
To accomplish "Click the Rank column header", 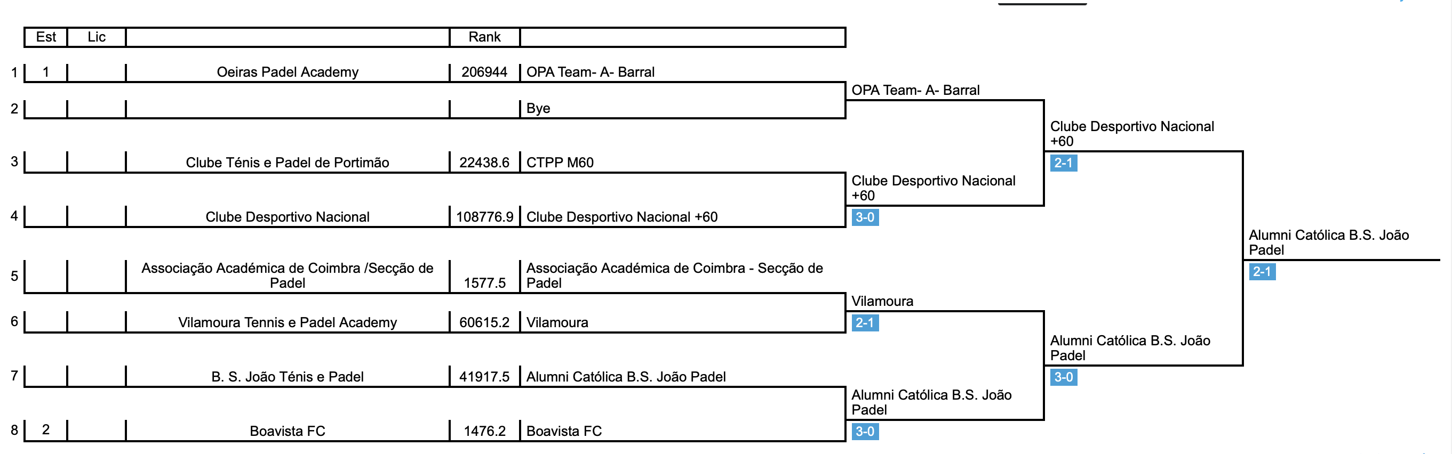I will 484,37.
